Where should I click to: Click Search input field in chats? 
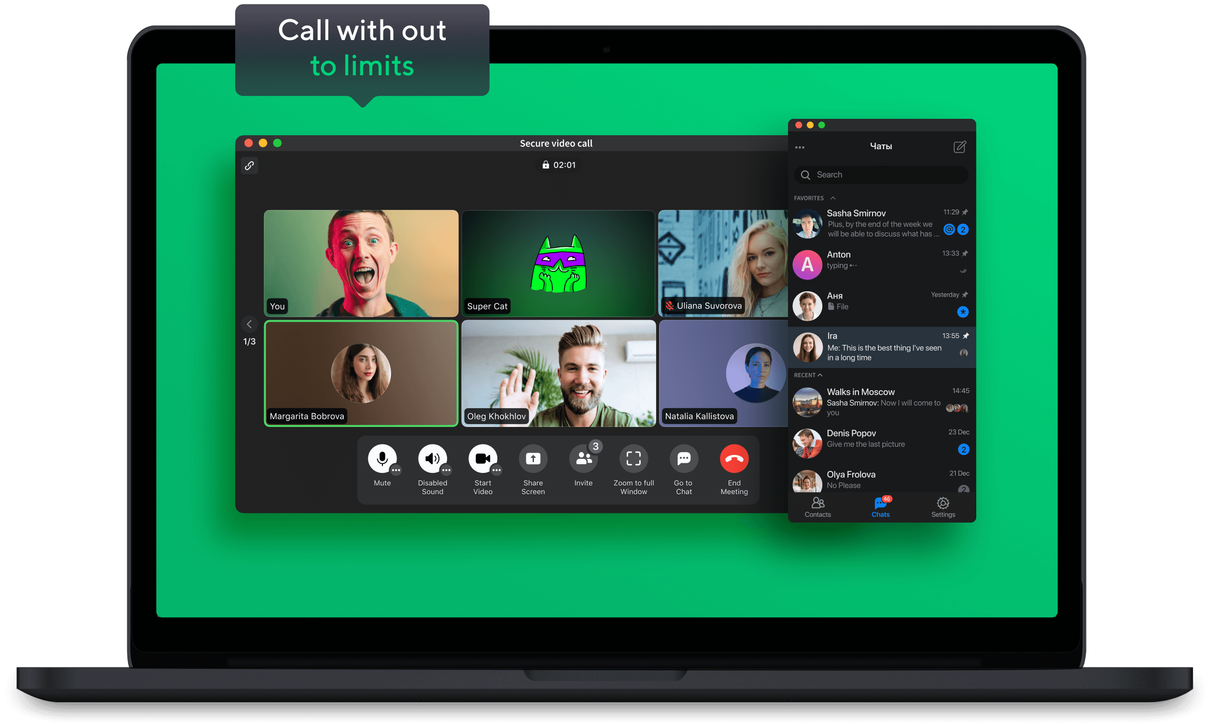(880, 175)
